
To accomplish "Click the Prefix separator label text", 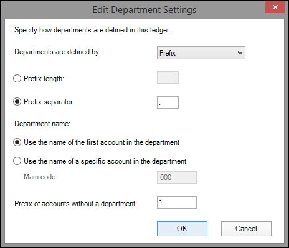I will [x=49, y=102].
